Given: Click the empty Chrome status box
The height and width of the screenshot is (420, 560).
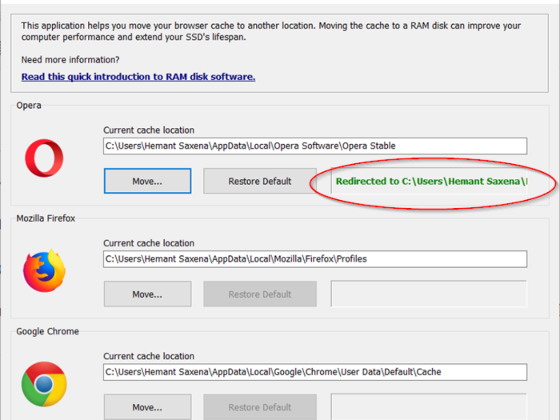Looking at the screenshot, I should (x=429, y=407).
